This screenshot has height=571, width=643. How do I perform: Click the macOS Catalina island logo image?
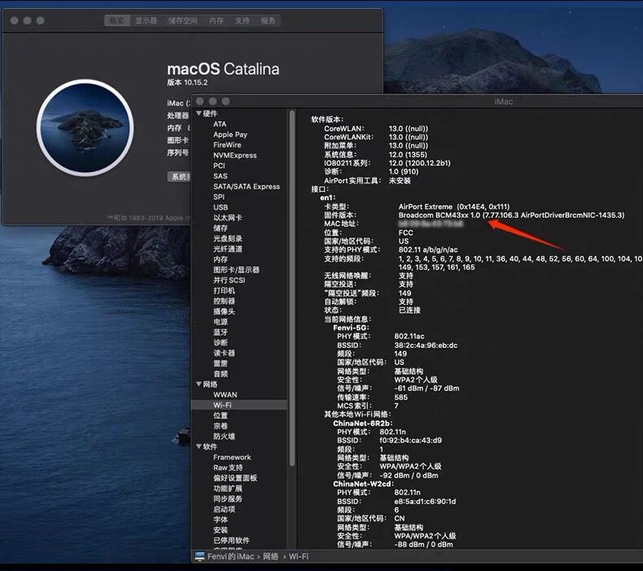85,128
